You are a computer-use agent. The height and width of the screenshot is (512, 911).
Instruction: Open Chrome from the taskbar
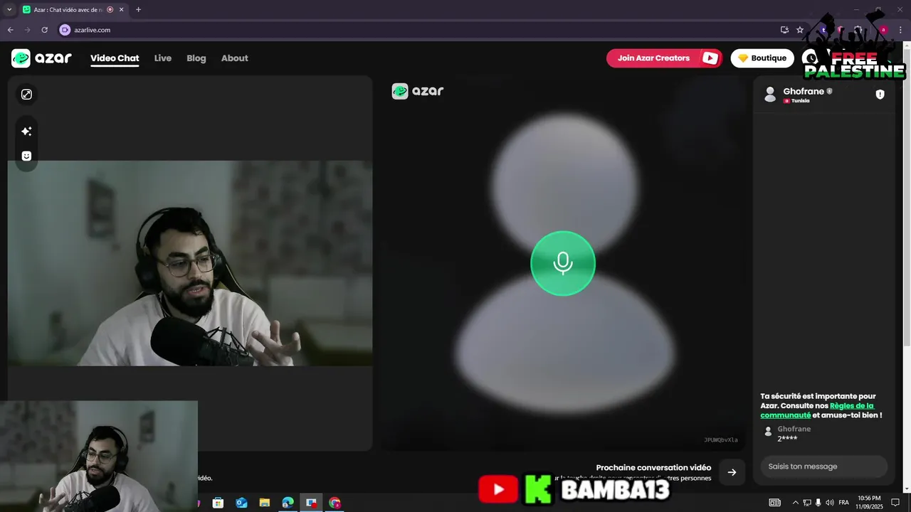point(335,503)
